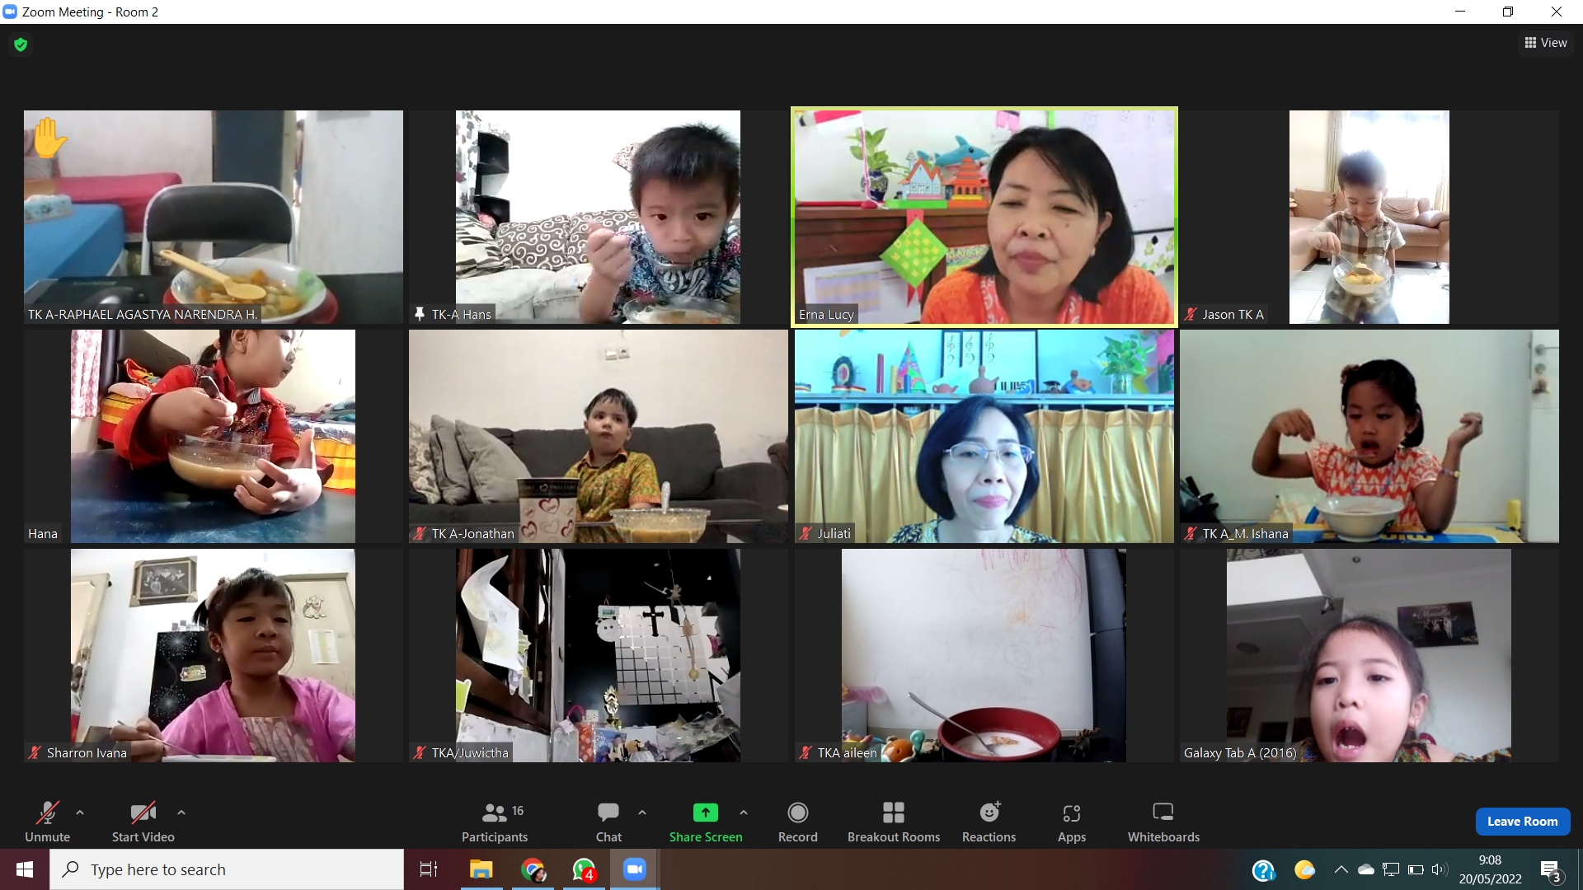Select TK A-RAPHAEL AGASTYA NARENDRA H. video tile
The width and height of the screenshot is (1583, 890).
[x=214, y=218]
